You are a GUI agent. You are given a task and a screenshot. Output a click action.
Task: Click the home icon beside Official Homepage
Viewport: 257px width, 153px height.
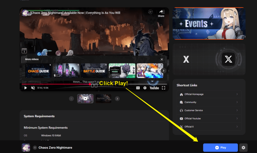tap(181, 94)
